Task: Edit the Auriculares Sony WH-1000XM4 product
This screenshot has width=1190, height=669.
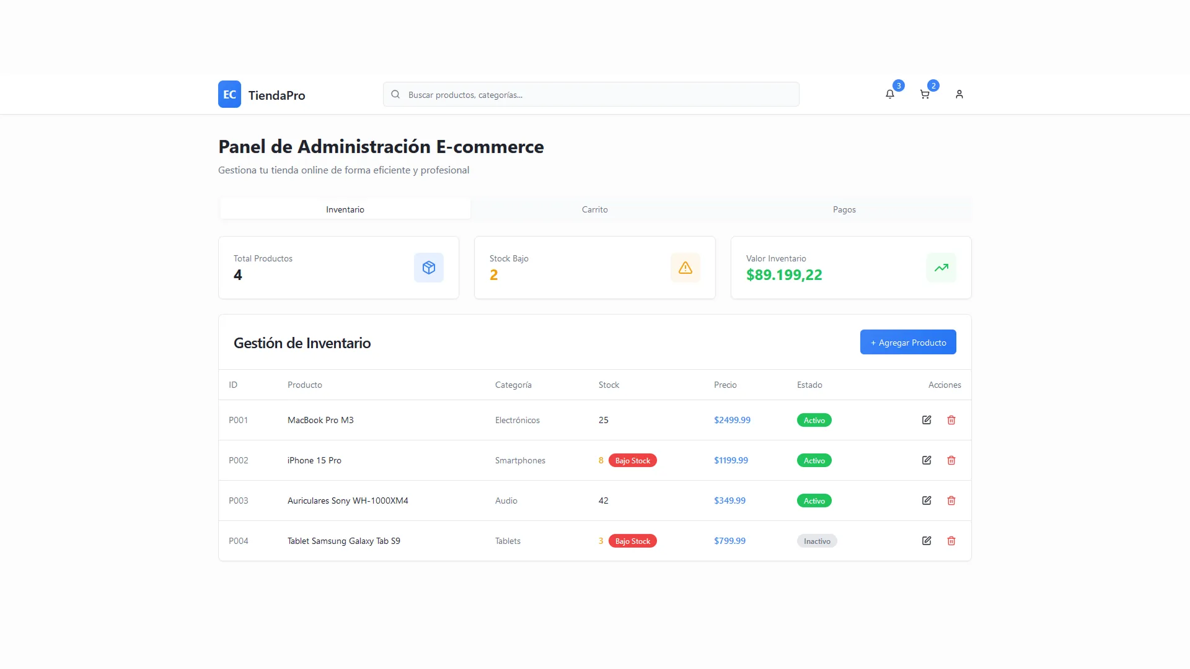Action: point(927,501)
